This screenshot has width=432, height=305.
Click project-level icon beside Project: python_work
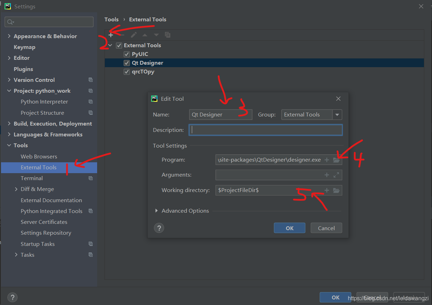pyautogui.click(x=90, y=91)
